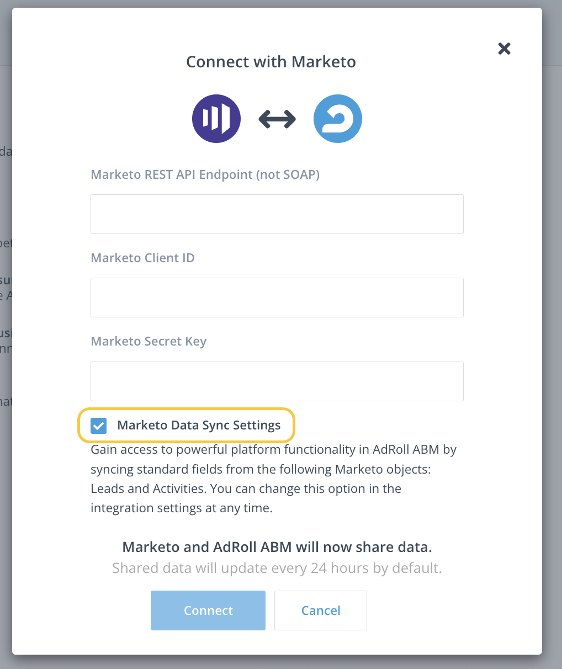Screen dimensions: 562x669
Task: Click the "Connect with Marketo" dialog title
Action: [x=271, y=62]
